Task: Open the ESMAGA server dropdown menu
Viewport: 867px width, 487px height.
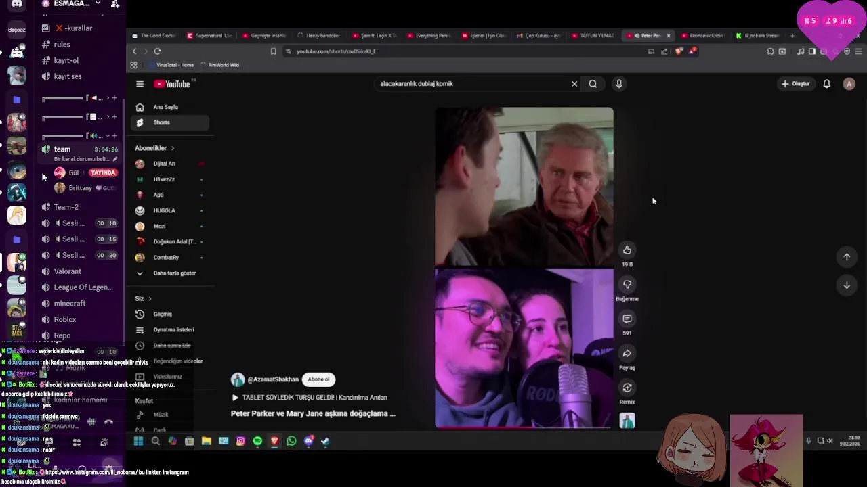Action: click(98, 3)
